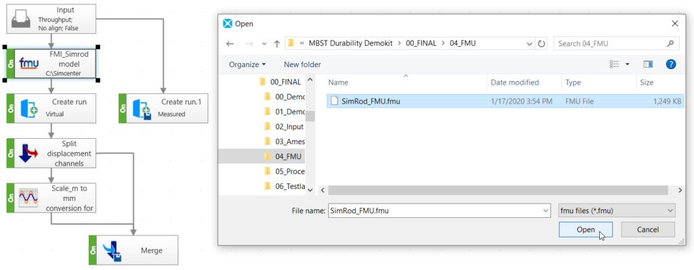This screenshot has height=270, width=694.
Task: Expand the Organize dropdown menu
Action: [x=247, y=64]
